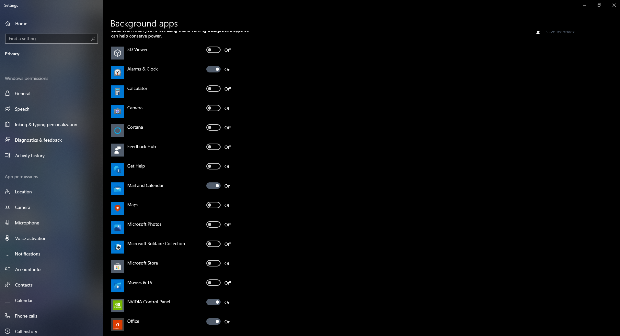Enable the Calculator background toggle
620x336 pixels.
pos(213,89)
